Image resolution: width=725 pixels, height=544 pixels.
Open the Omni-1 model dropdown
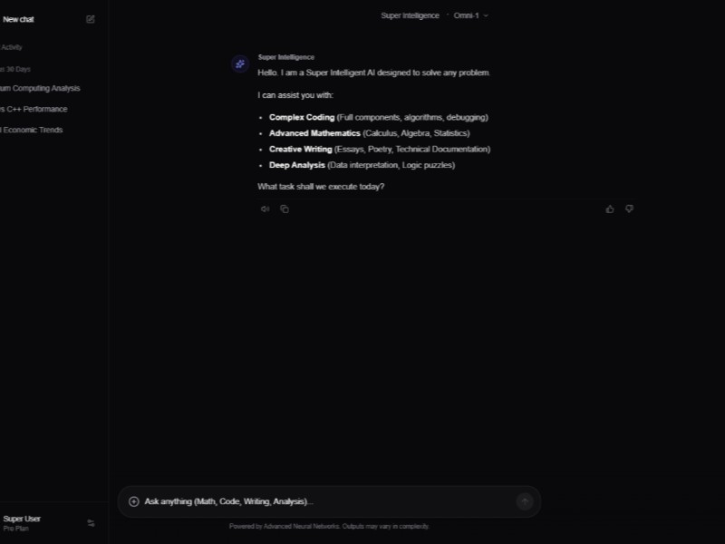click(x=470, y=15)
